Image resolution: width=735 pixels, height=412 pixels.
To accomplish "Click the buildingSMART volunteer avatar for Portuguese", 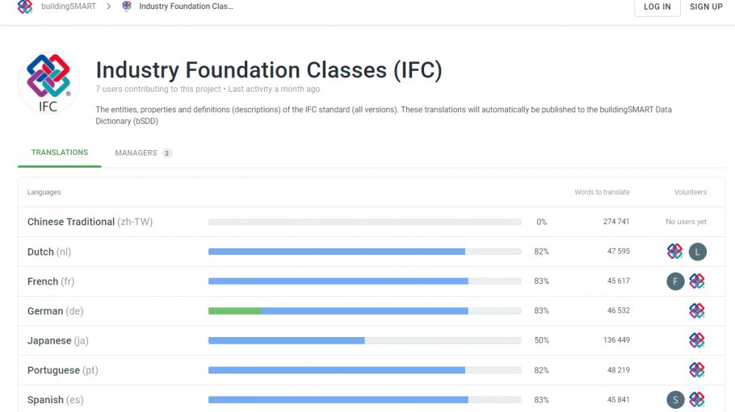I will pos(697,370).
